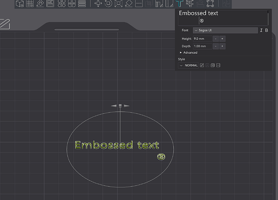This screenshot has width=278, height=200.
Task: Select the Auto orient tool
Action: pyautogui.click(x=40, y=3)
